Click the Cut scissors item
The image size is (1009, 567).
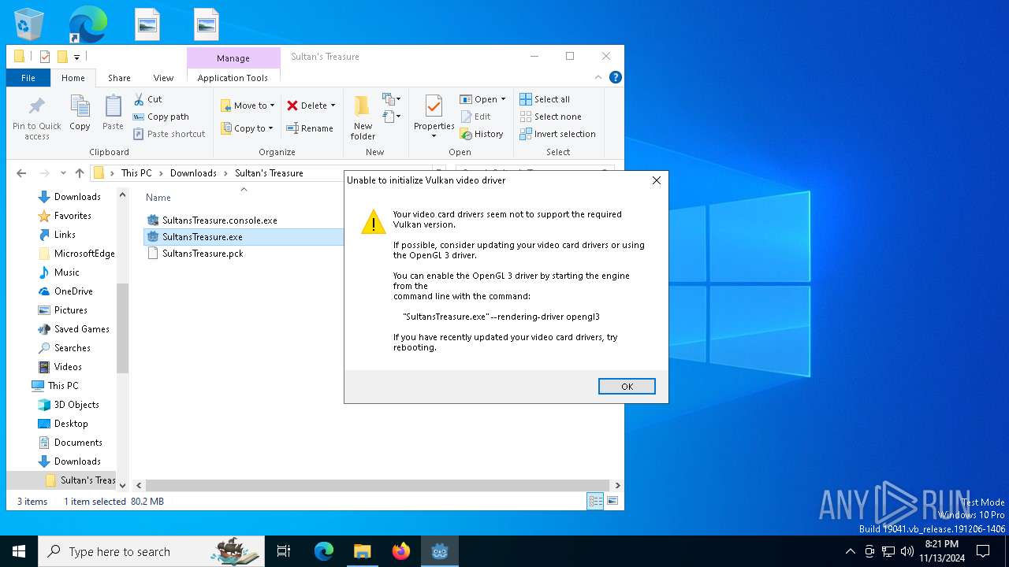147,99
